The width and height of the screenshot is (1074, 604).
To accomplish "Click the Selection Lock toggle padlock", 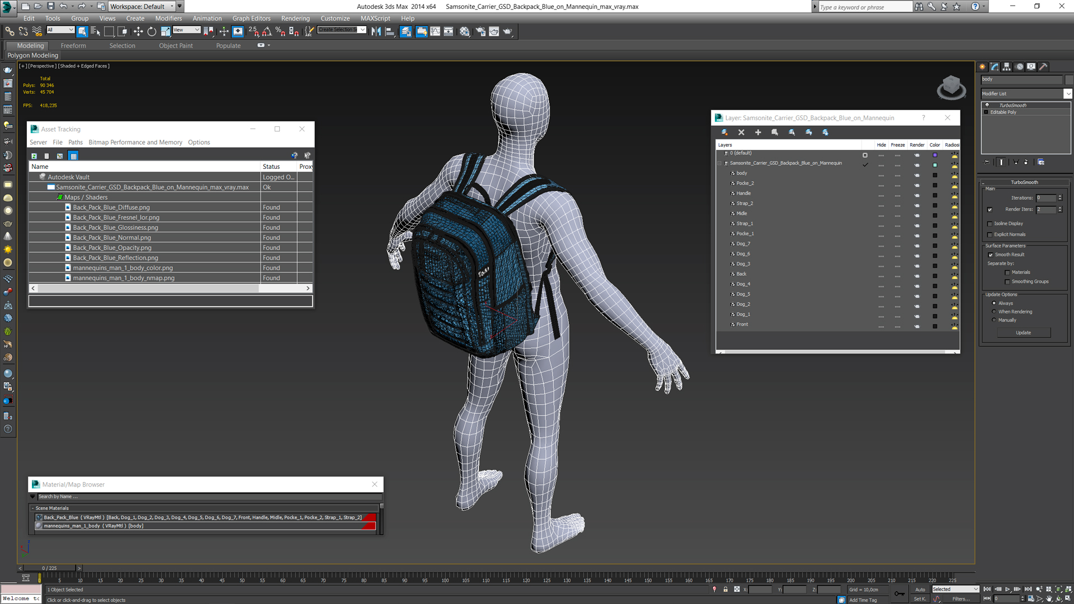I will click(726, 589).
